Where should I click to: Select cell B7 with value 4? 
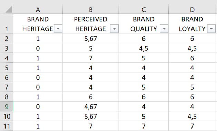point(91,87)
